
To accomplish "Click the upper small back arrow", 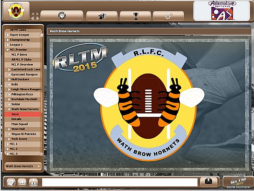I will tap(33, 14).
